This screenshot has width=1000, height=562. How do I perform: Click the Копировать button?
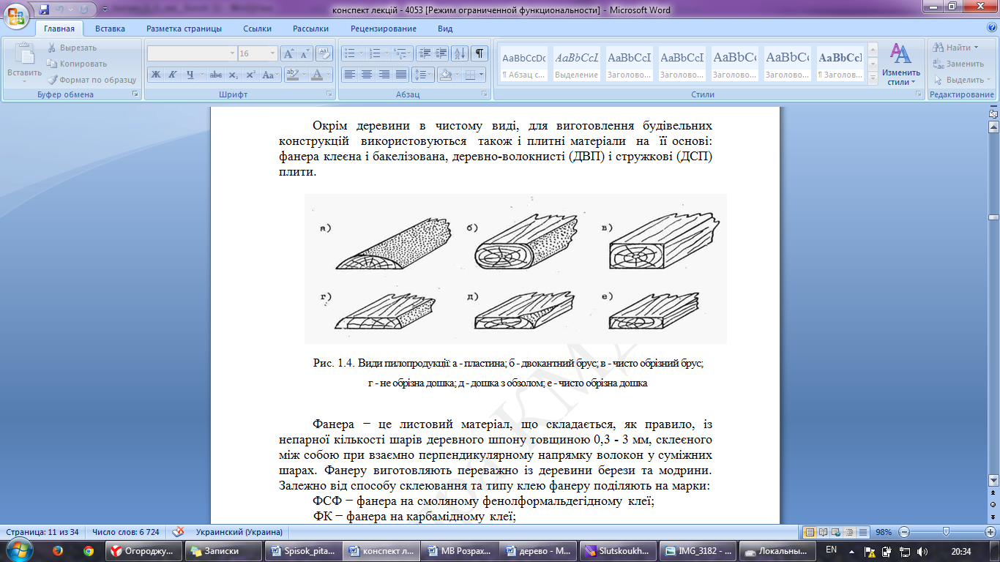(x=77, y=64)
